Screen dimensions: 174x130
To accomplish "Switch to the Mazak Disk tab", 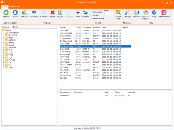I will coord(15,7).
